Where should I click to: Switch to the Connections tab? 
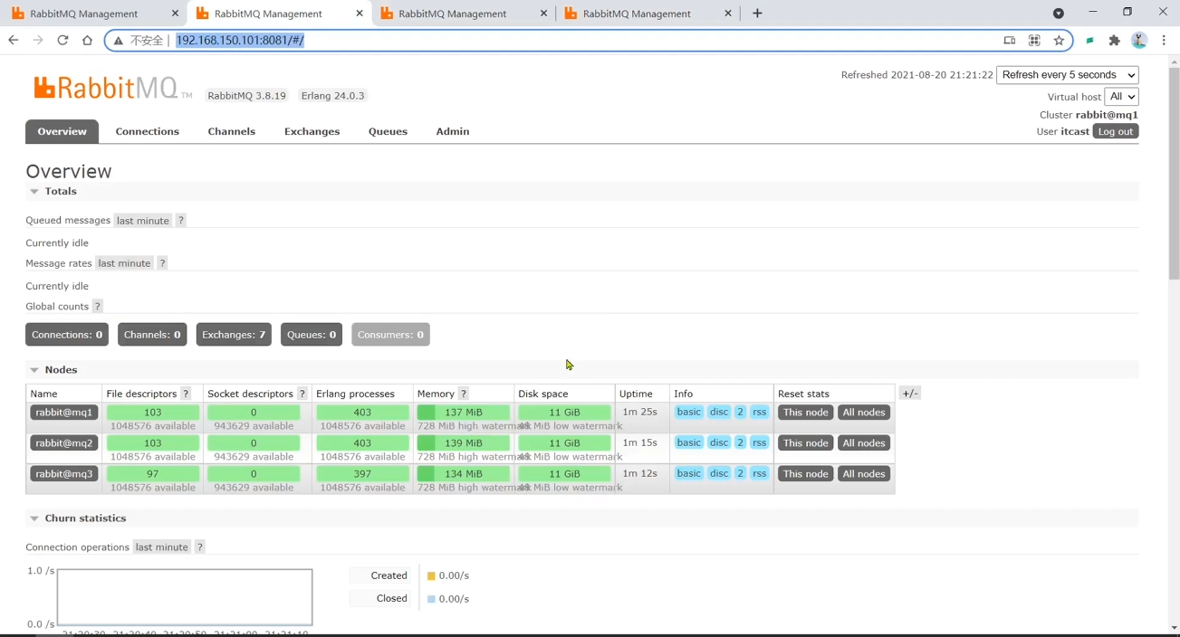tap(148, 131)
